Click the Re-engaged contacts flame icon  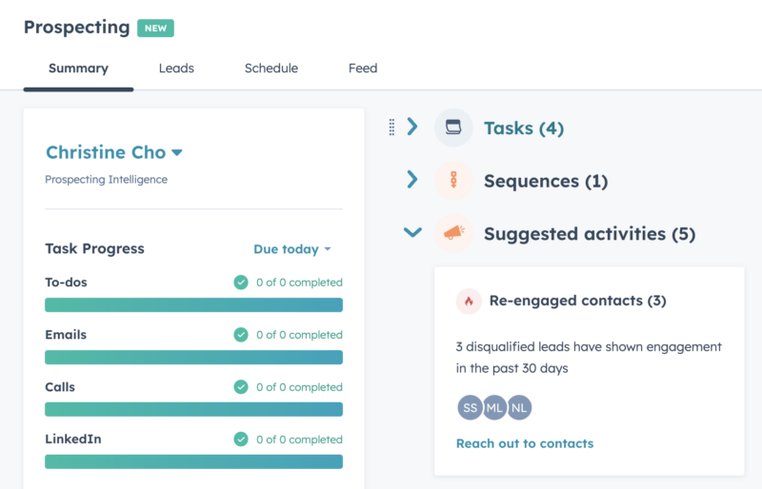pyautogui.click(x=469, y=301)
